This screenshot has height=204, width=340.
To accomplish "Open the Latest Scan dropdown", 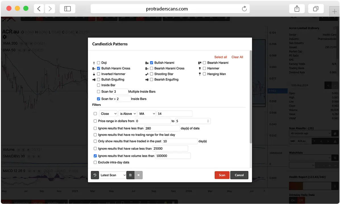I will point(113,175).
